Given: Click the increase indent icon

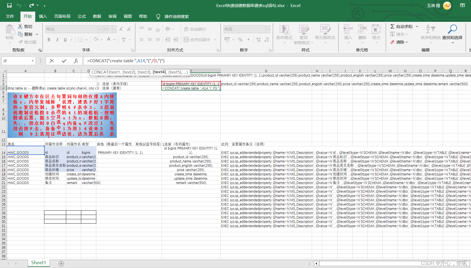Looking at the screenshot, I should [176, 40].
